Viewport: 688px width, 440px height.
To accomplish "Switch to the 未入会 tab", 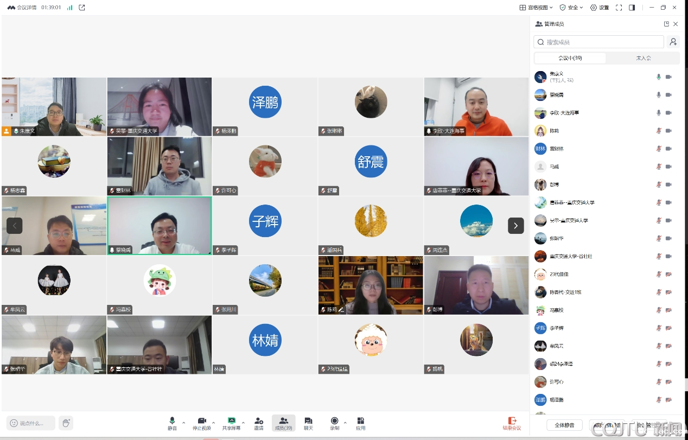I will [643, 58].
